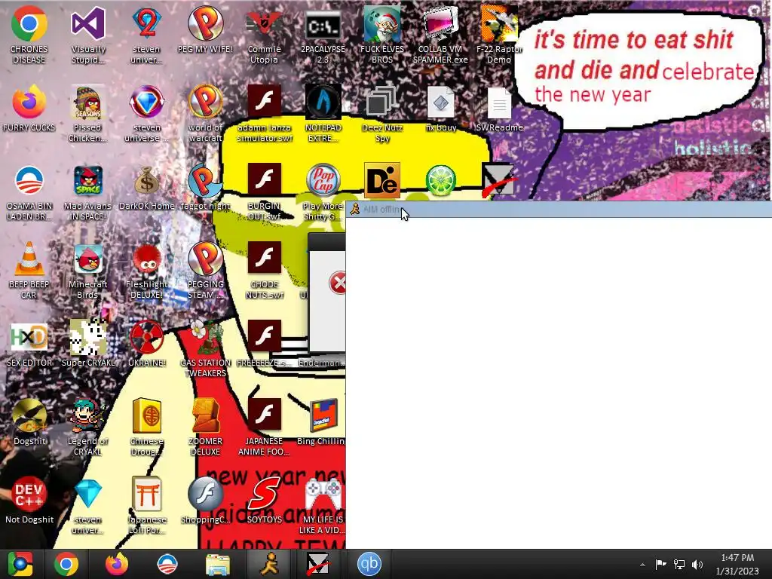772x579 pixels.
Task: Select the Legend of CRYAKL icon
Action: pyautogui.click(x=88, y=416)
